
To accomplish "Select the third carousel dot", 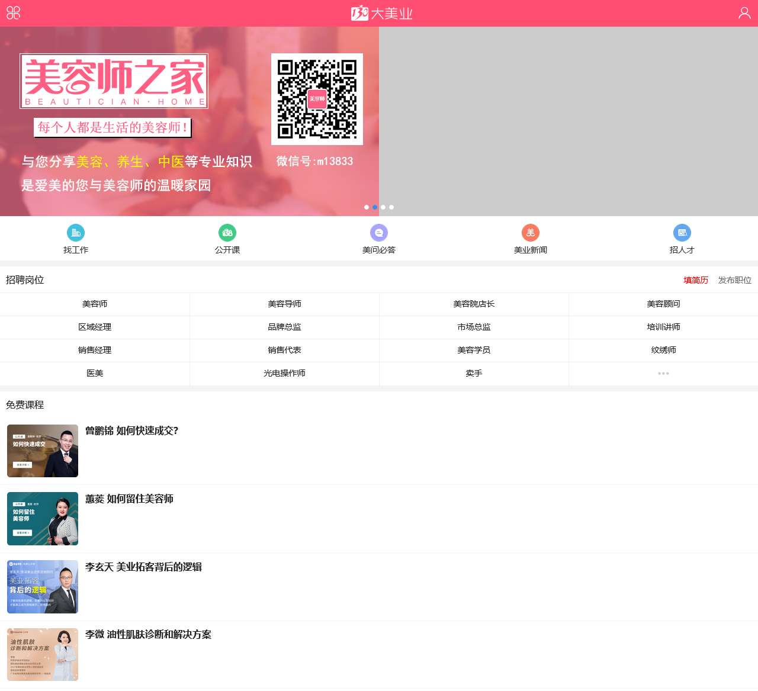I will pos(383,207).
